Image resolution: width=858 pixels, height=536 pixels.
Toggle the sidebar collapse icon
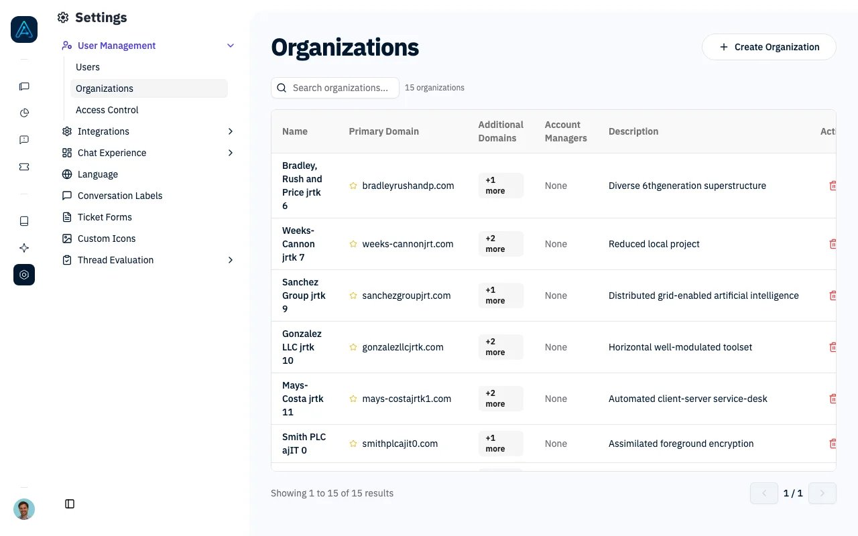coord(70,504)
